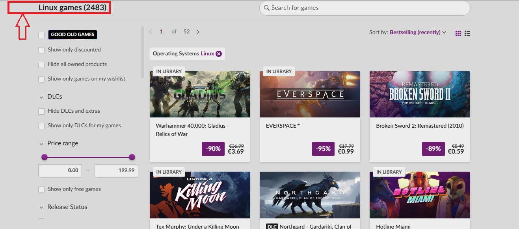Click the Good Old Games label badge

[73, 35]
